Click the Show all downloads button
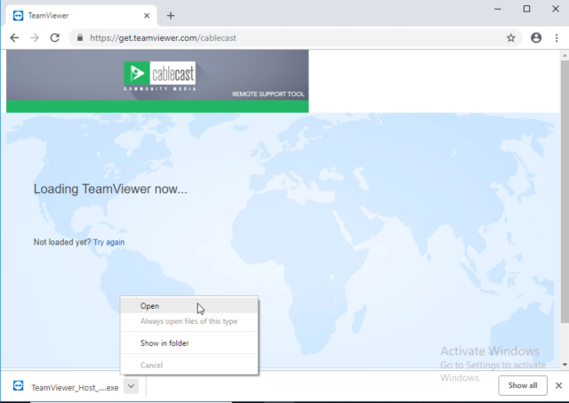Viewport: 569px width, 403px height. pyautogui.click(x=523, y=385)
